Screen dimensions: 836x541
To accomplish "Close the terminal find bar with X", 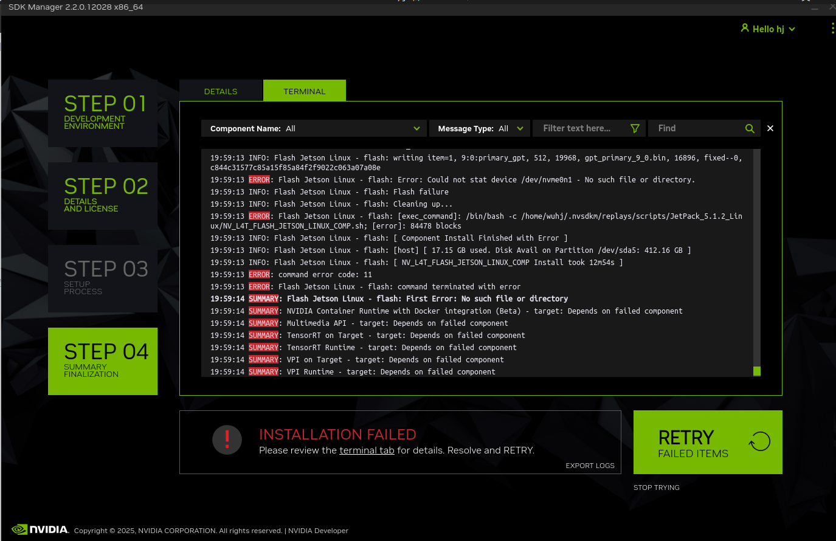I will (770, 128).
